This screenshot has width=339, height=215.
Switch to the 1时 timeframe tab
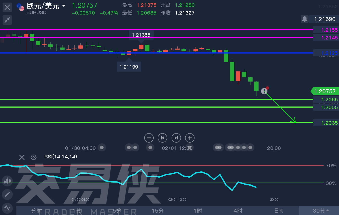[x=198, y=211]
